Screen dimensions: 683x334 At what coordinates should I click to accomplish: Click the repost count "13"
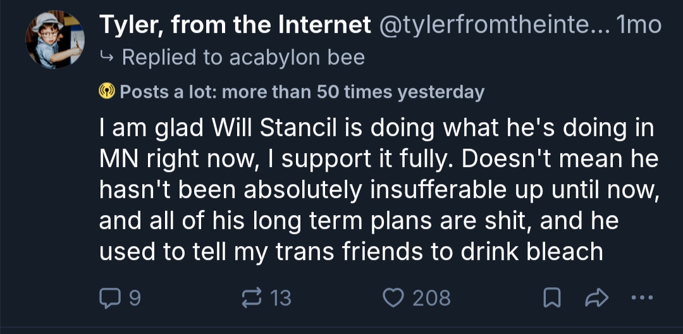pyautogui.click(x=280, y=297)
